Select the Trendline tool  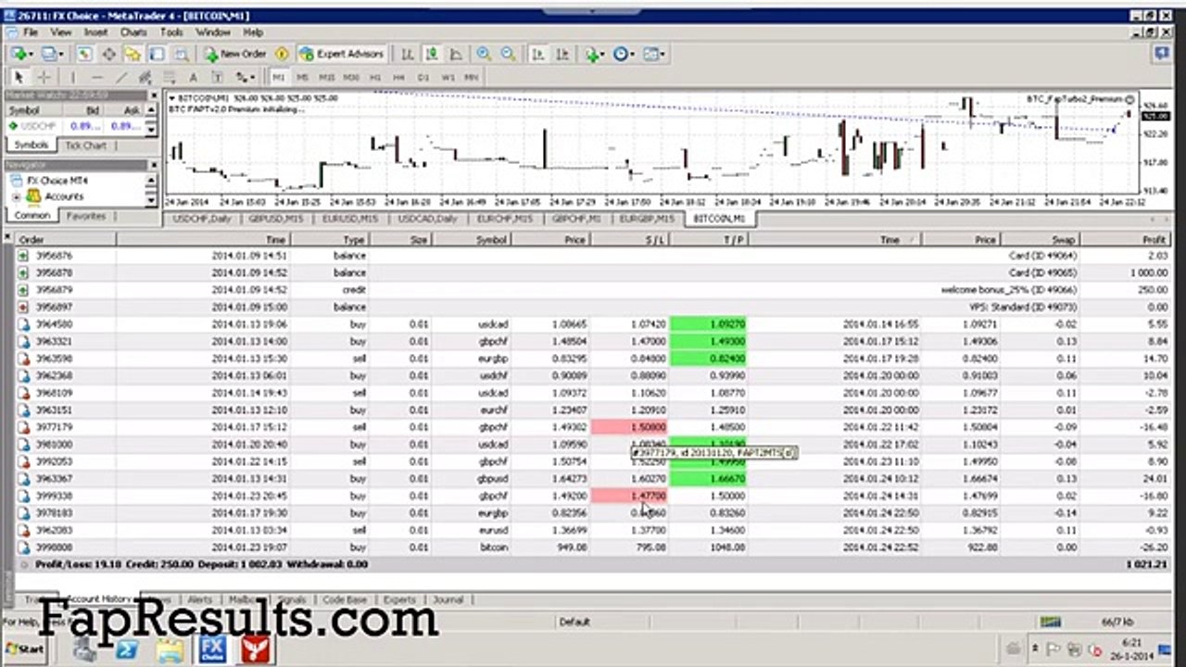point(121,78)
